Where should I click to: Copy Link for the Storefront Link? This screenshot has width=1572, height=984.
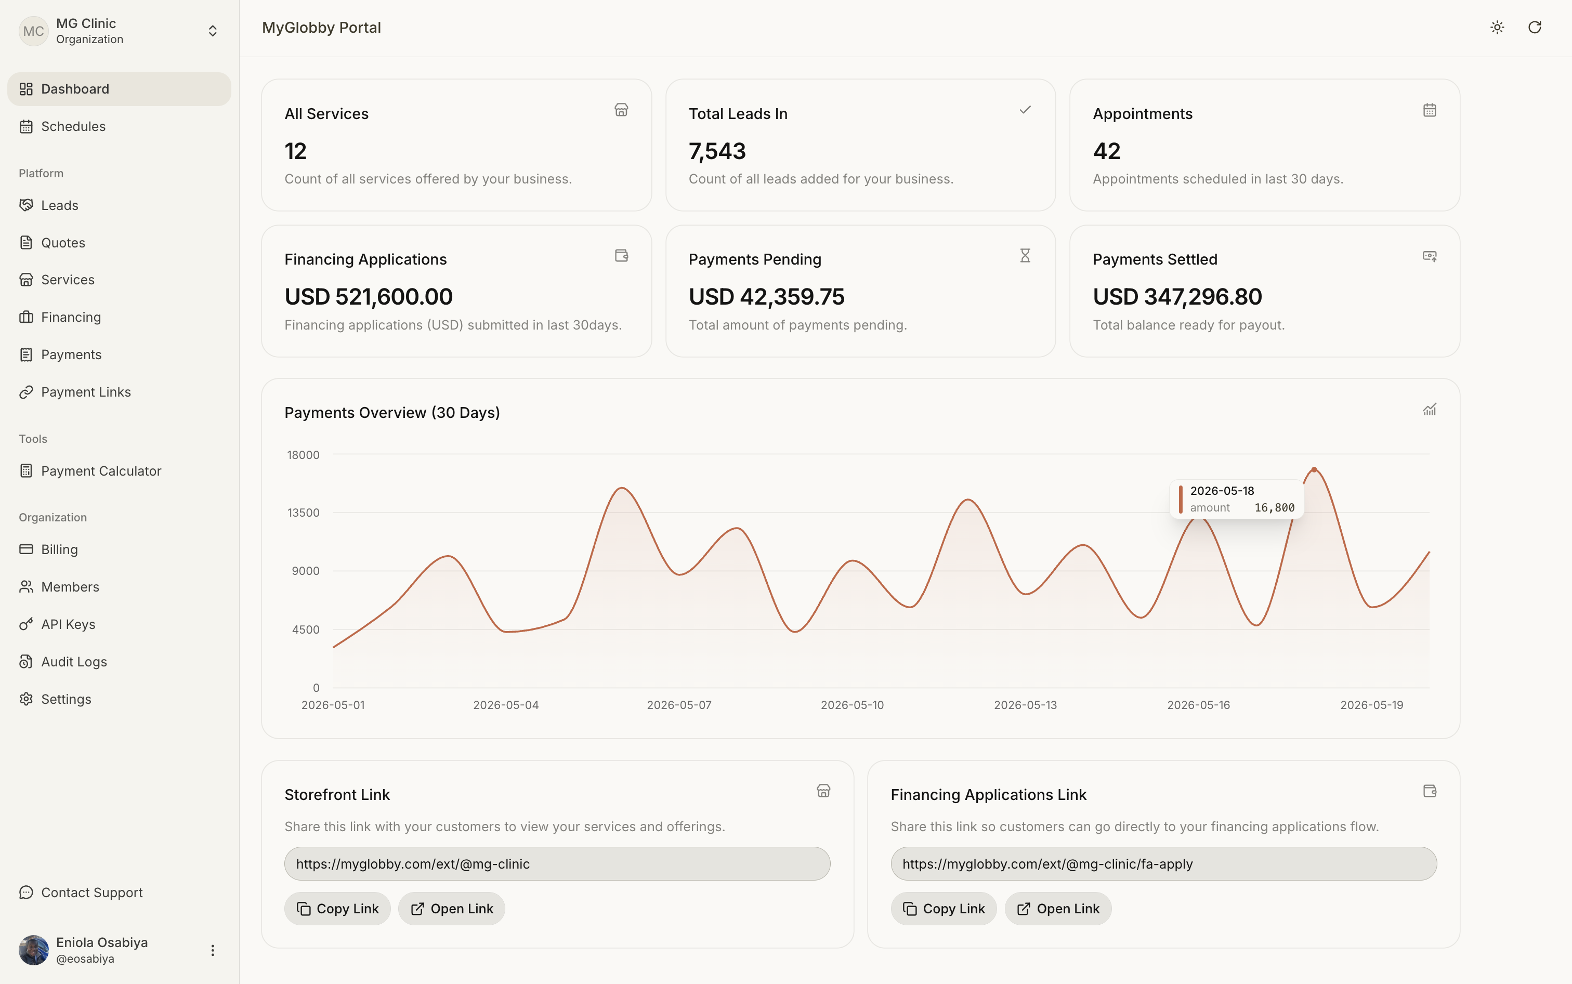coord(337,909)
